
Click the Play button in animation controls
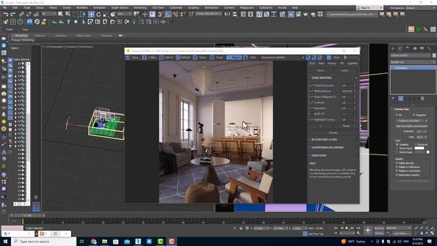347,228
